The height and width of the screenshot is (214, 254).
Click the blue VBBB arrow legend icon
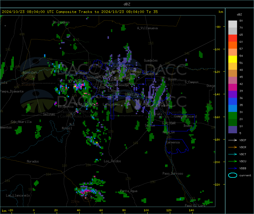233,168
